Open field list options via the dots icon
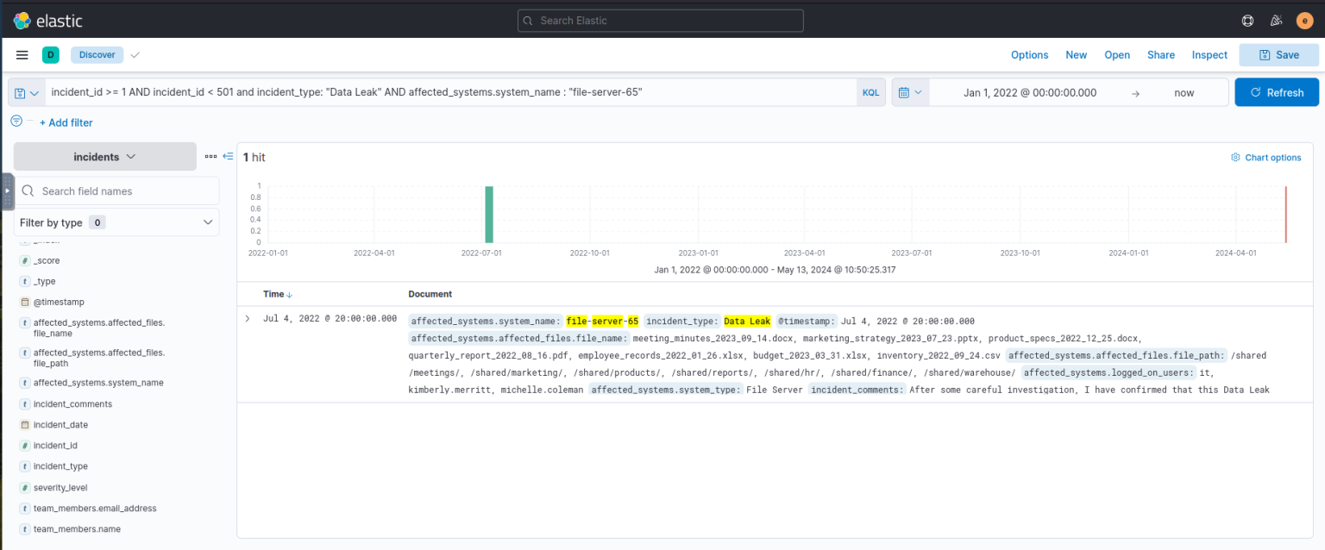This screenshot has width=1325, height=550. coord(210,156)
